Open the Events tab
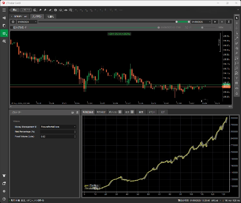 (x=152, y=112)
